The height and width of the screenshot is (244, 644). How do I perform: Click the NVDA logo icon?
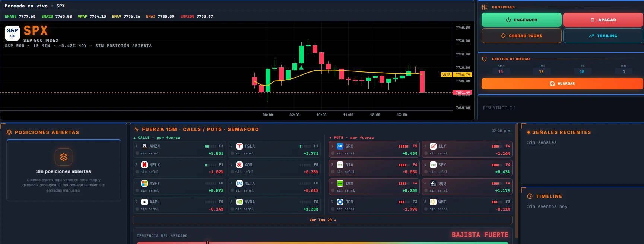[x=239, y=202]
